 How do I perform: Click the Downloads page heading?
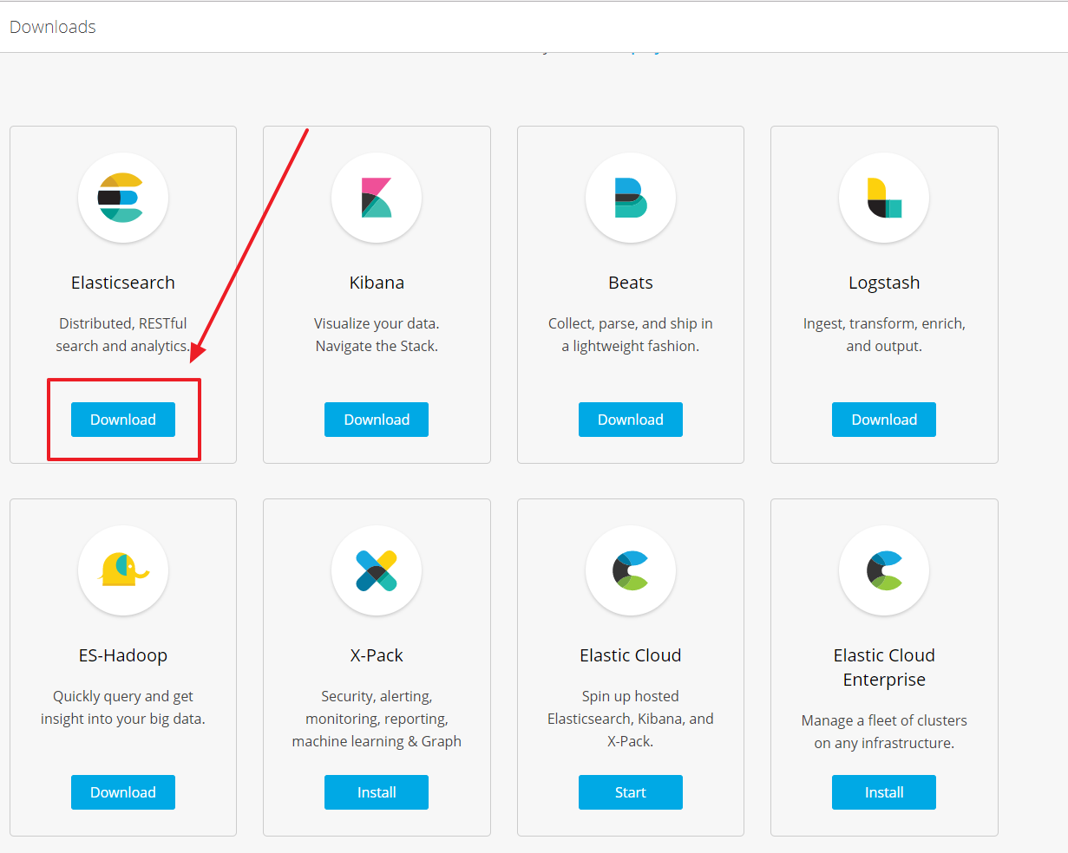[52, 27]
